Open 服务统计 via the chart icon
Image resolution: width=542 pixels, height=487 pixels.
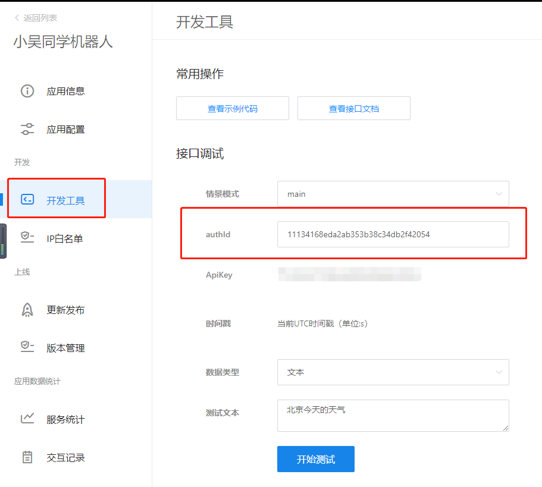point(27,419)
